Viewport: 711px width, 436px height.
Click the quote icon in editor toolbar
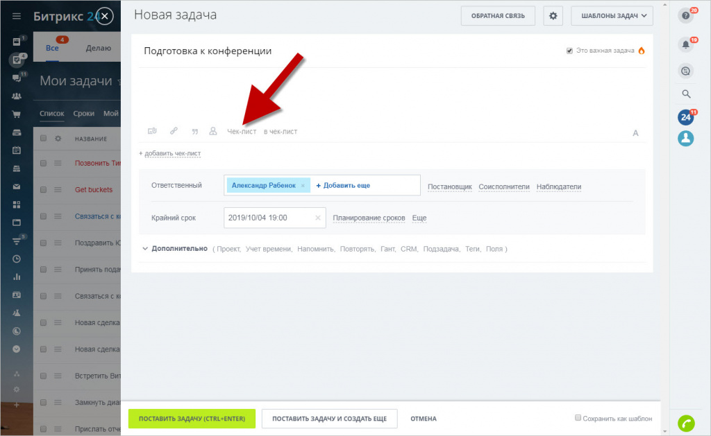click(x=194, y=131)
